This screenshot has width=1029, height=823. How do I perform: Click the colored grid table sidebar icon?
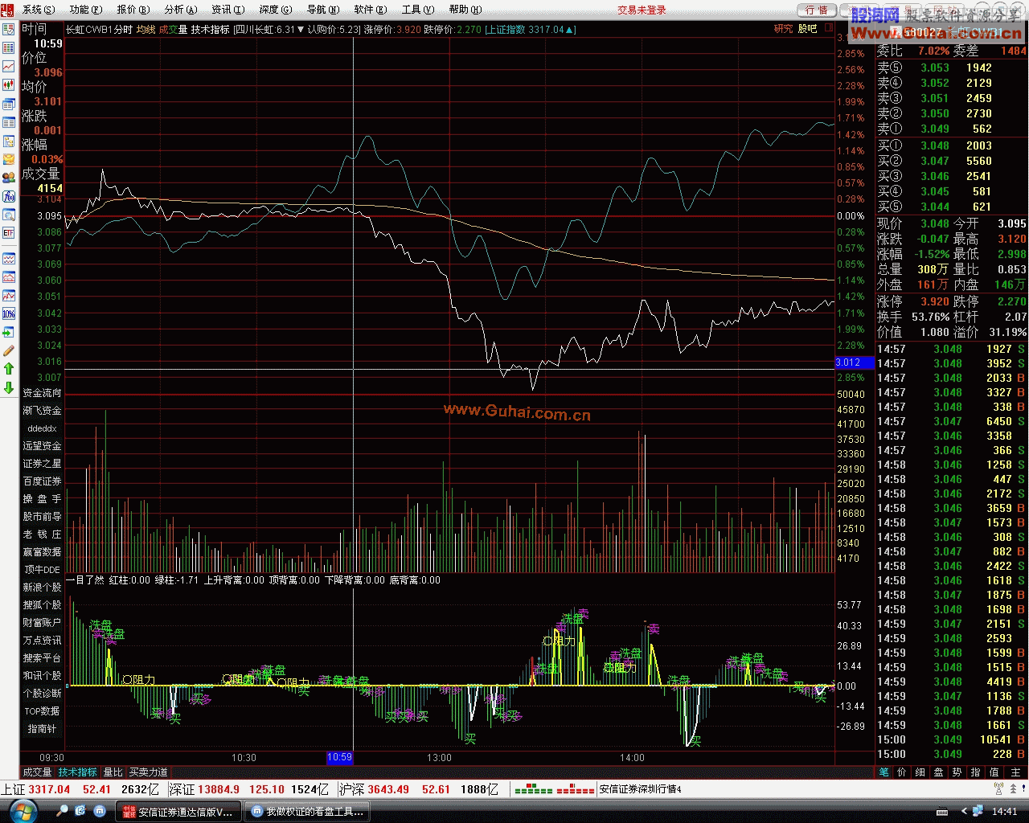(9, 48)
